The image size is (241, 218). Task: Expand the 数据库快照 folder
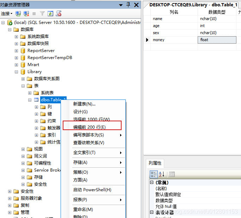click(x=16, y=44)
